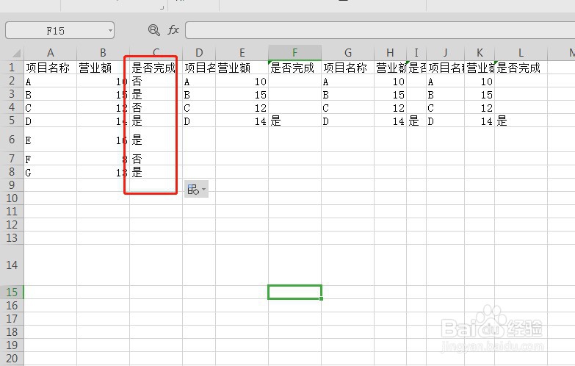The width and height of the screenshot is (575, 366).
Task: Select row 6 header
Action: point(12,140)
